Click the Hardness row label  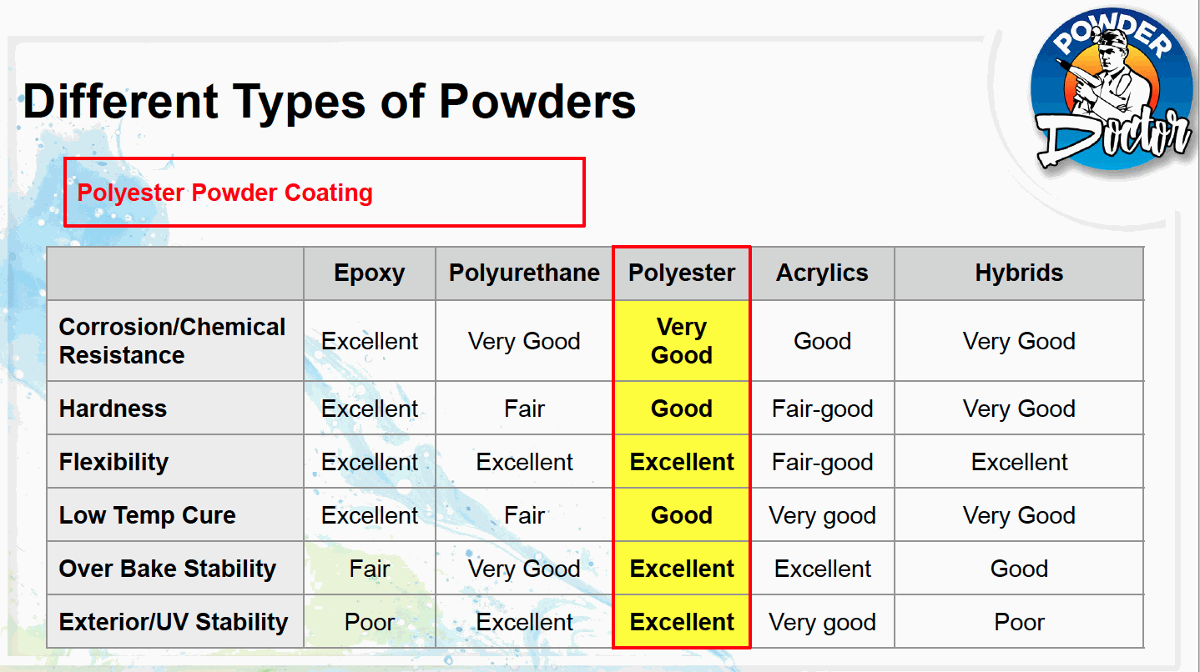pyautogui.click(x=113, y=409)
